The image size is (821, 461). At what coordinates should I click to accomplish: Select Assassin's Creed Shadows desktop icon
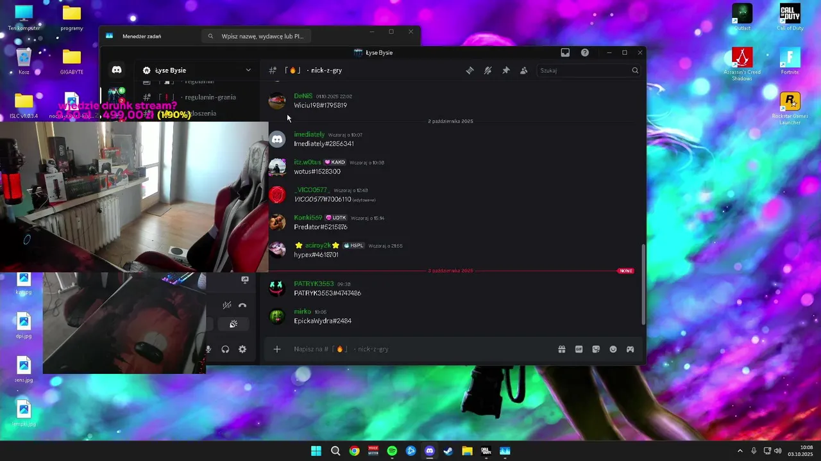point(742,63)
